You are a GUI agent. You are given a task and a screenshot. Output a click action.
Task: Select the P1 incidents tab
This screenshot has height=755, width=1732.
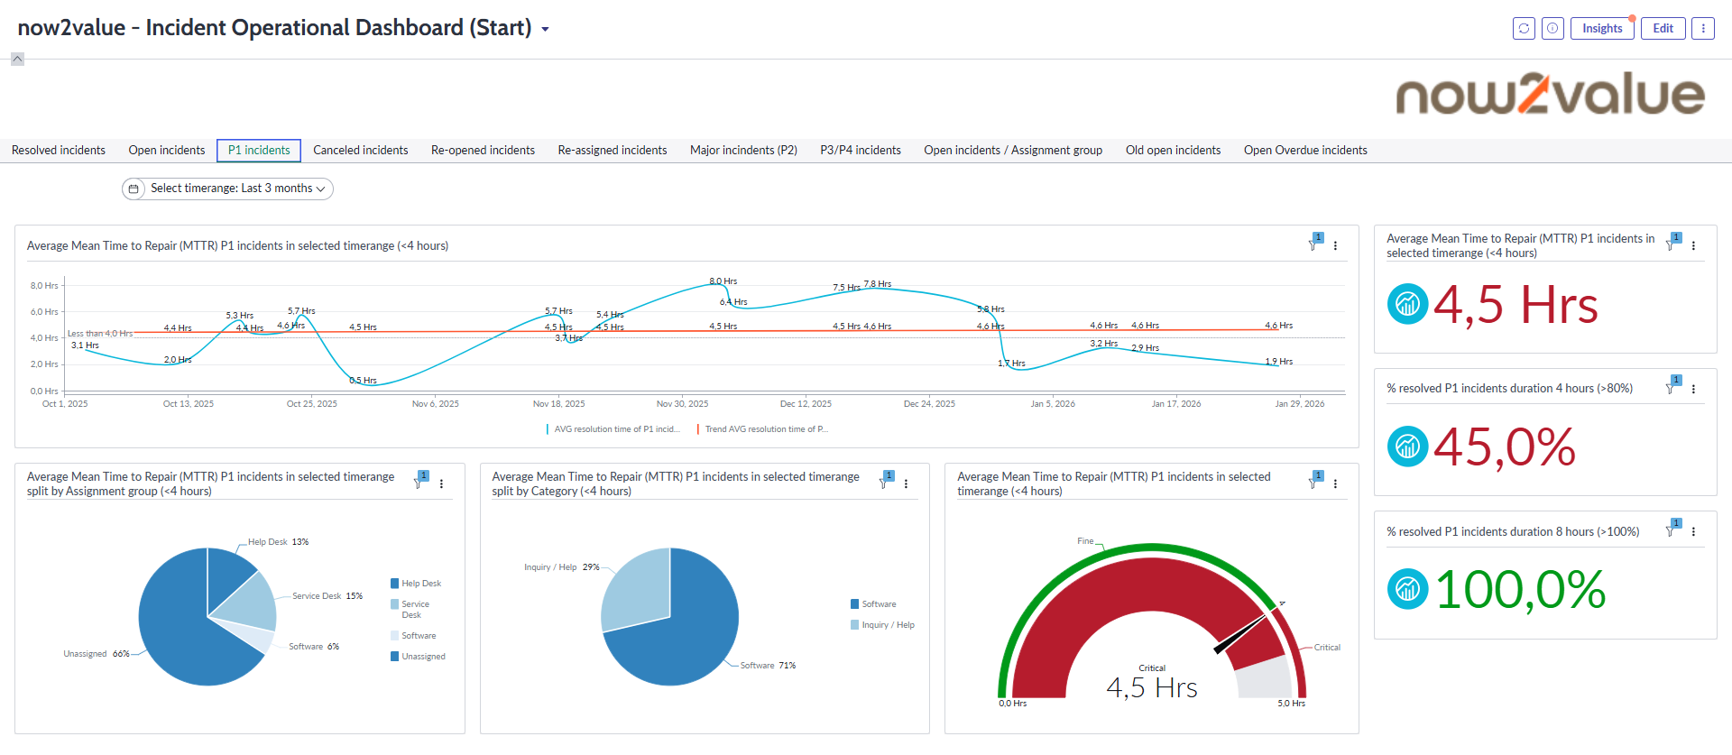tap(259, 151)
